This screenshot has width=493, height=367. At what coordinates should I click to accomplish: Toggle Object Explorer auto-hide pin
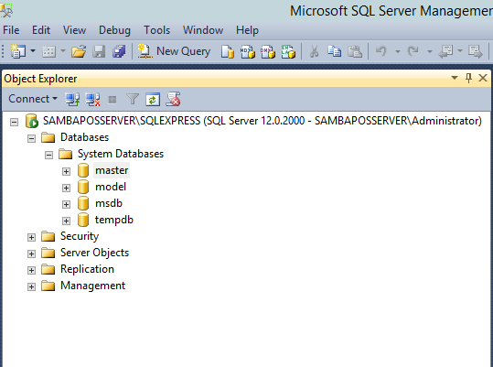click(468, 78)
